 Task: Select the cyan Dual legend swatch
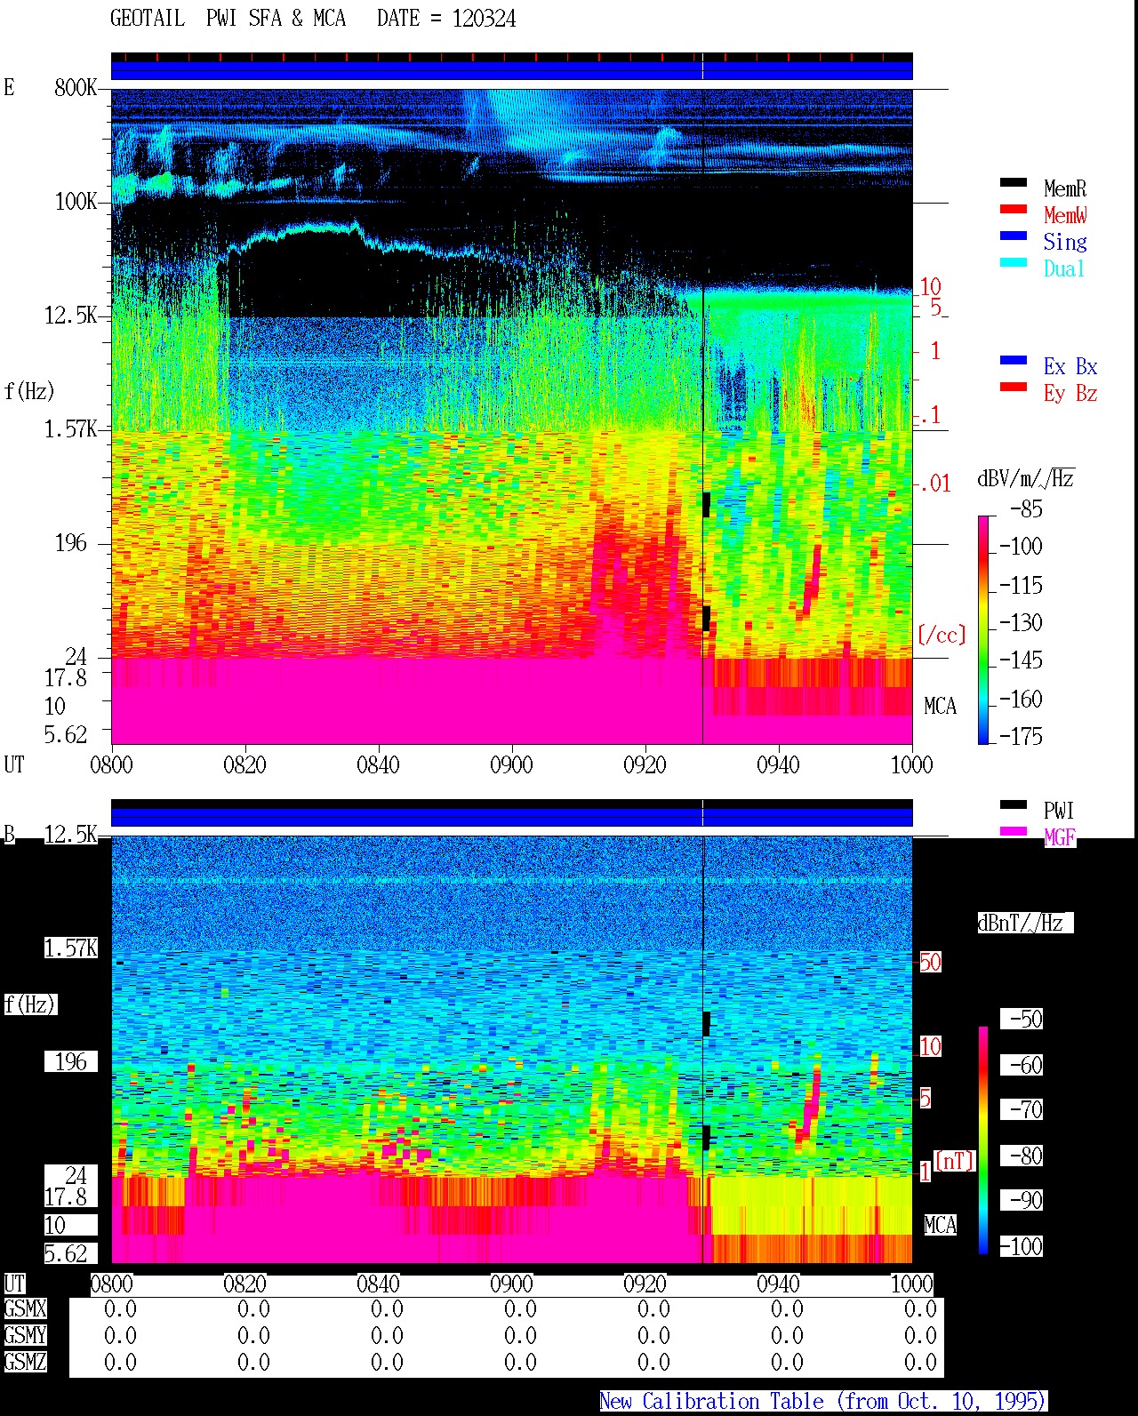pos(1014,262)
